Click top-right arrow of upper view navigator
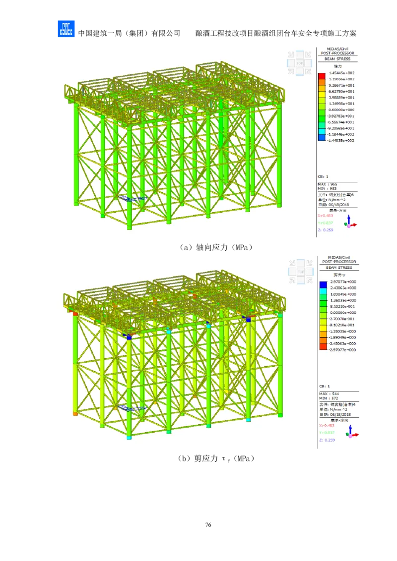397x561 pixels. [x=309, y=55]
